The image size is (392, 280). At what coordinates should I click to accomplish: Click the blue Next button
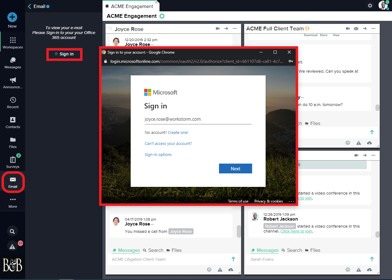235,168
